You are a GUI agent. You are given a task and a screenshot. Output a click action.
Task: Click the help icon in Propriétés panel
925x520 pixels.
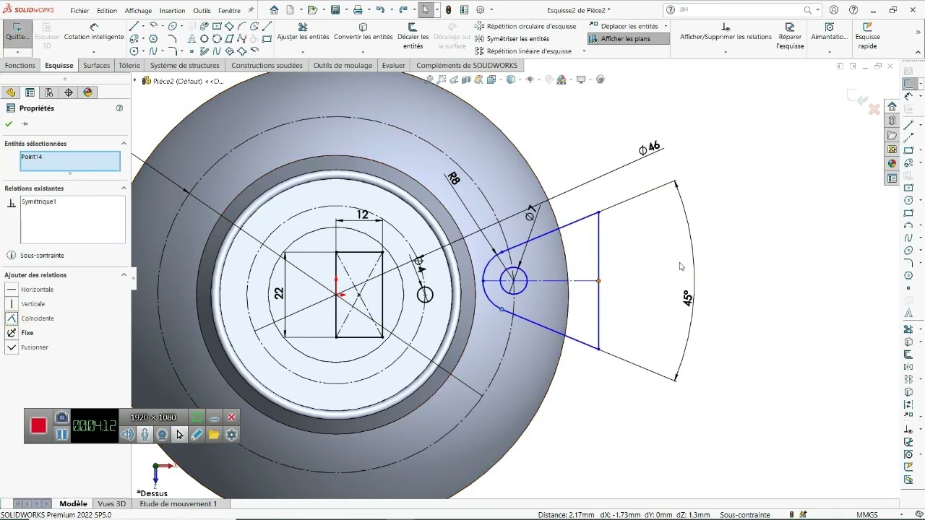click(x=119, y=108)
